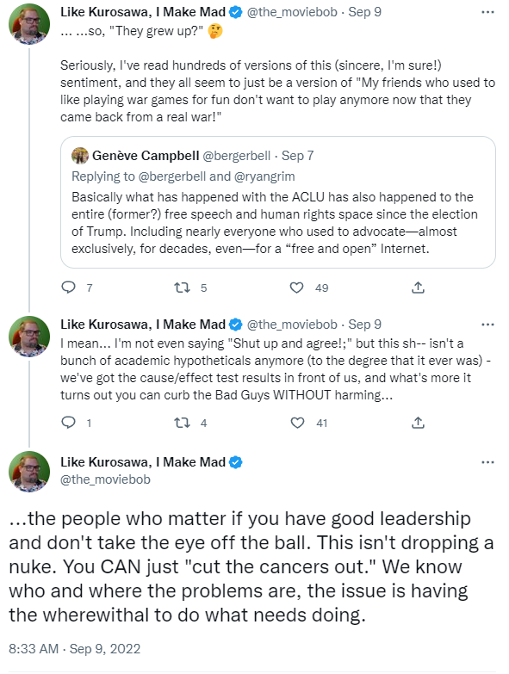Click the profile avatar on the first tweet
The height and width of the screenshot is (674, 509).
point(29,24)
